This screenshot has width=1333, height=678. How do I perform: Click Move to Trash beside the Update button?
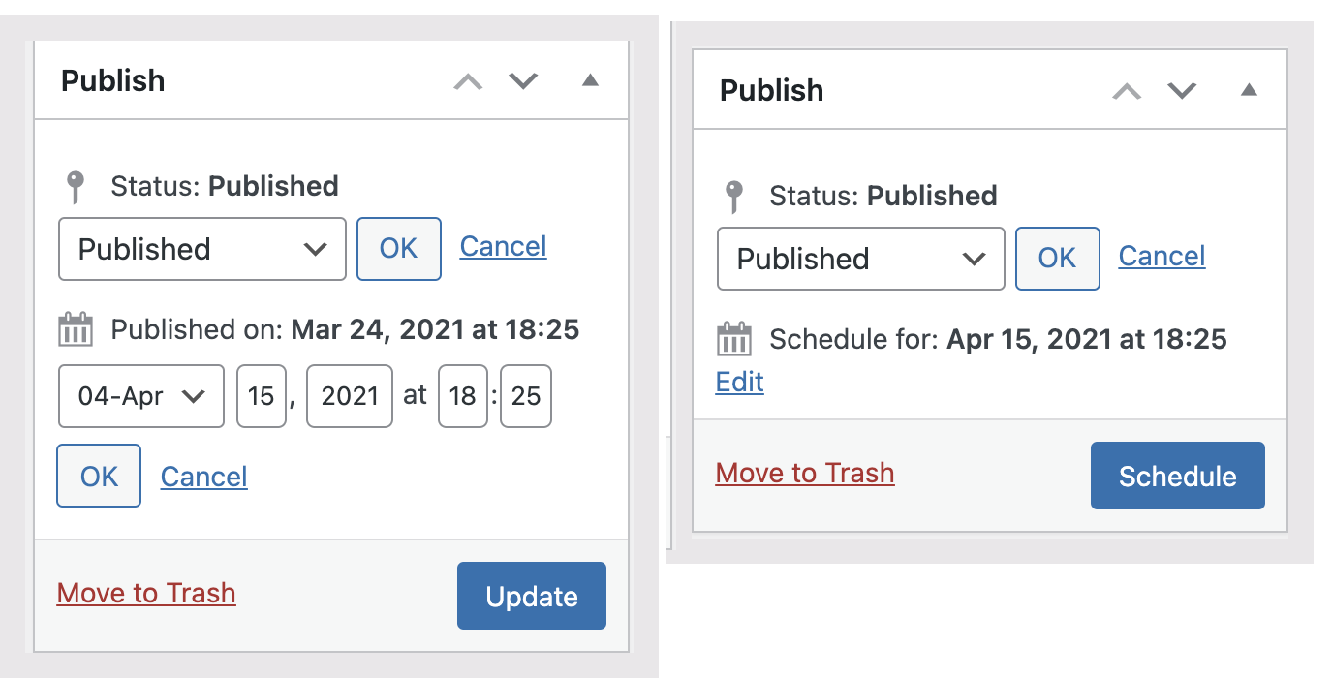pyautogui.click(x=146, y=593)
